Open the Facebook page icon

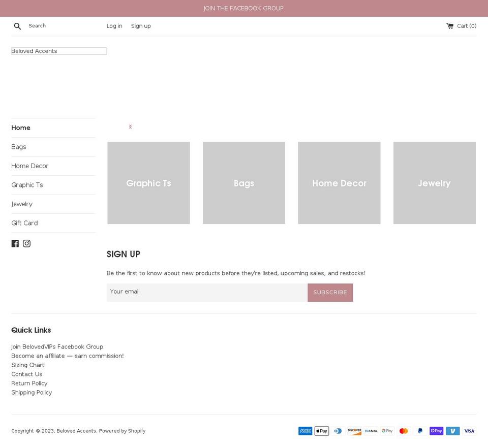click(x=15, y=243)
